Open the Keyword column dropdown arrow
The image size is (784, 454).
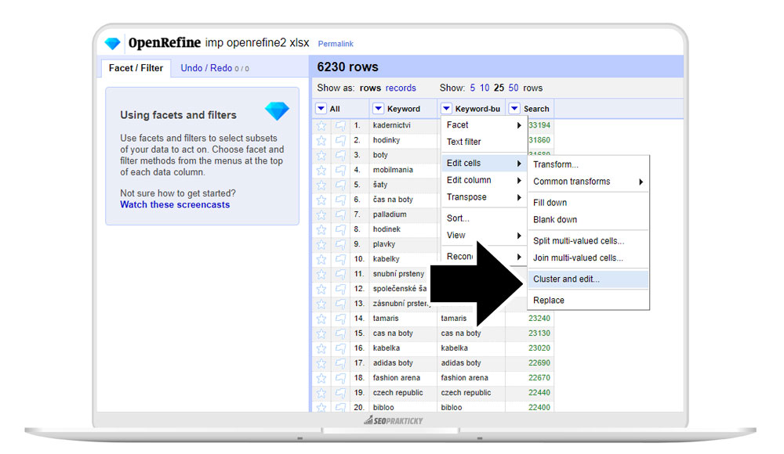[x=379, y=108]
